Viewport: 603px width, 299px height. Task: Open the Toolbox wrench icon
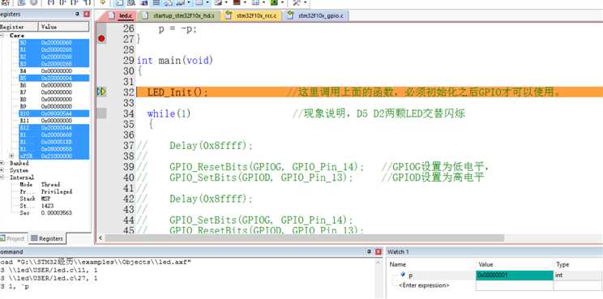pos(296,2)
